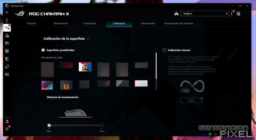Click the Alto end of lift distance slider

coord(102,125)
